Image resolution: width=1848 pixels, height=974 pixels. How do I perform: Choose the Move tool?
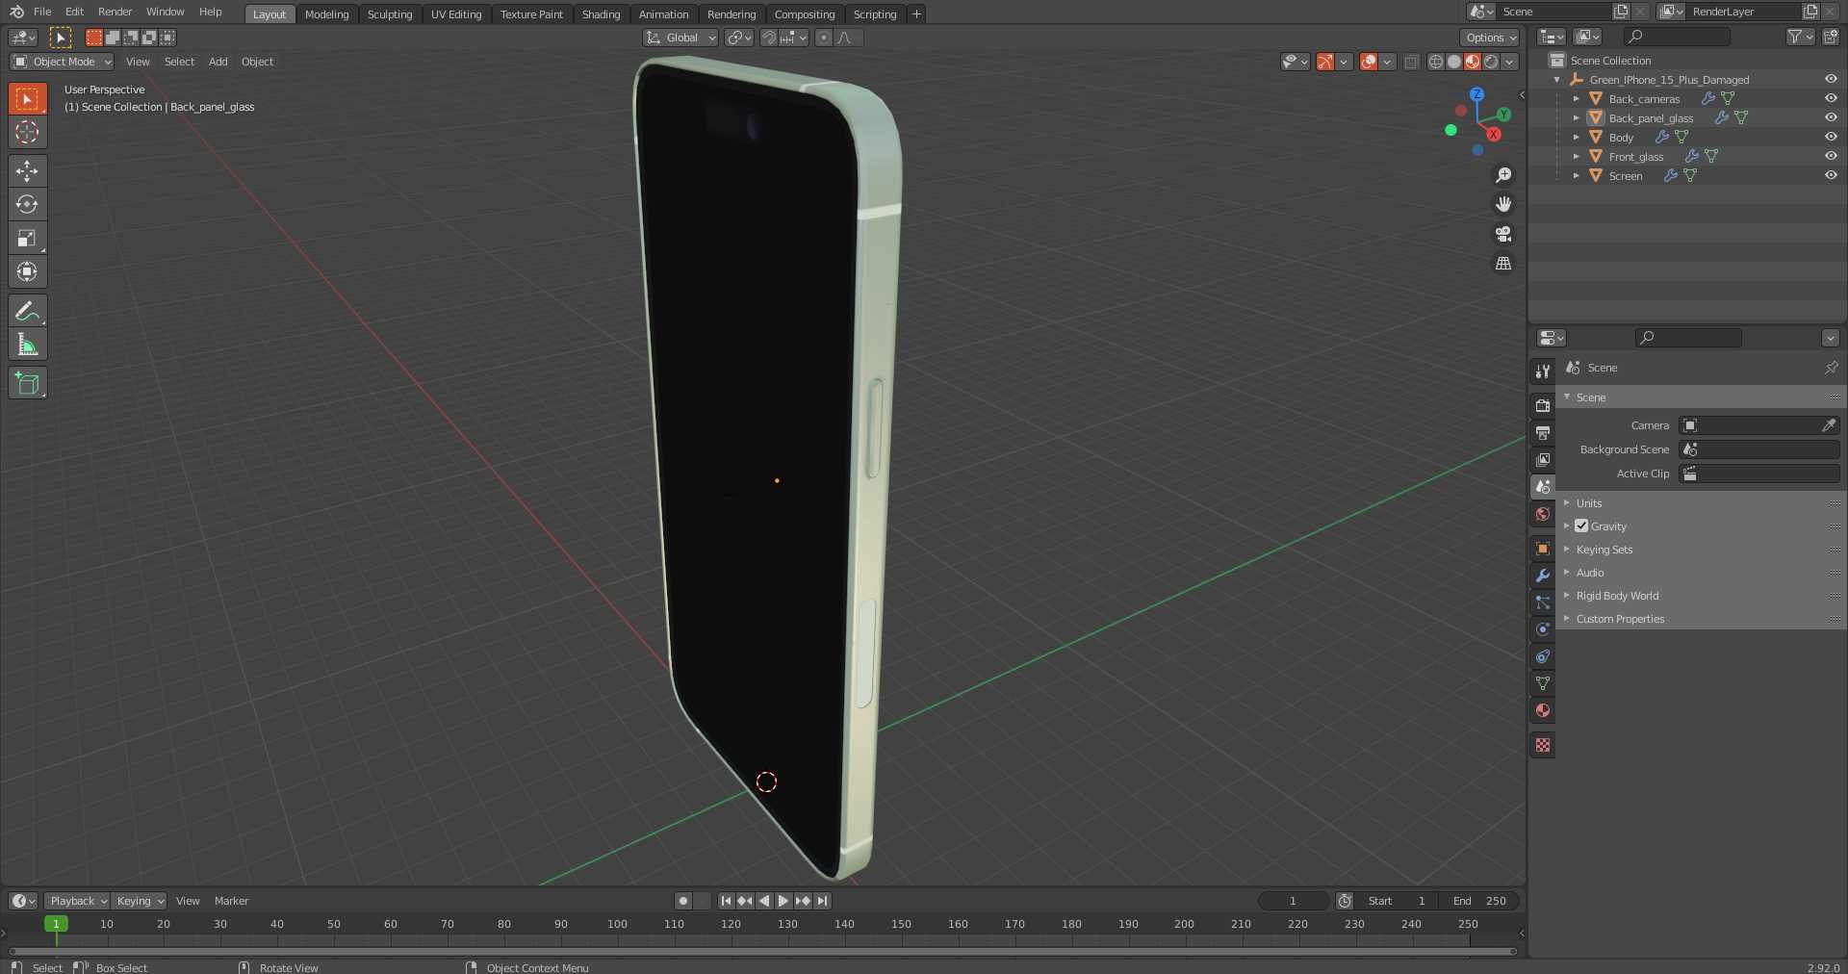(x=27, y=170)
